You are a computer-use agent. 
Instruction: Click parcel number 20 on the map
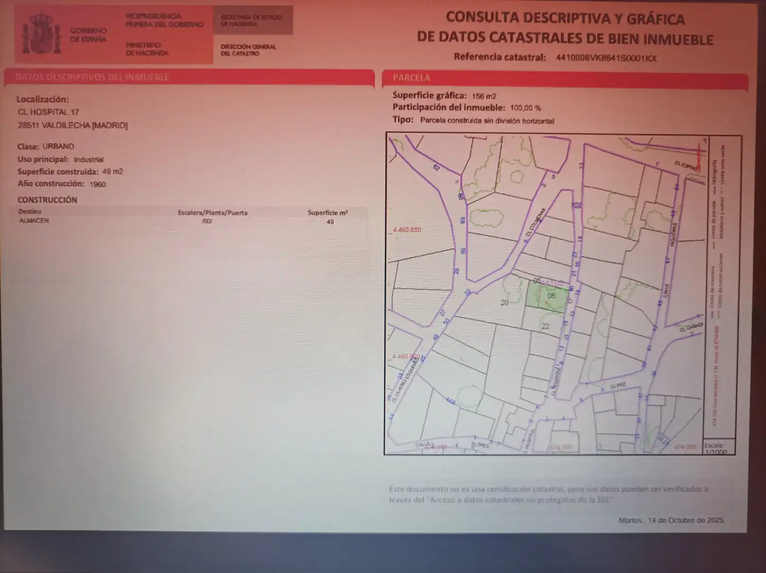coord(504,303)
